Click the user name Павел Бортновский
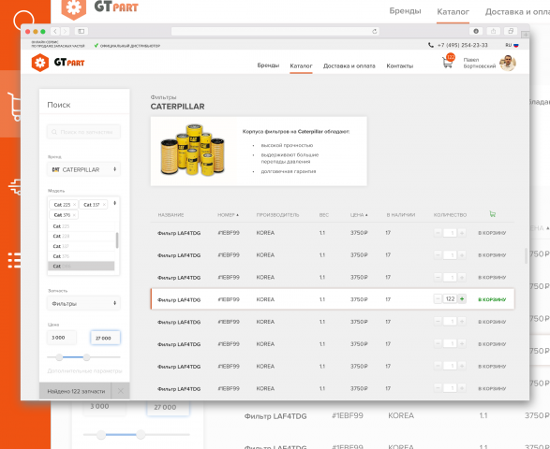 pyautogui.click(x=480, y=63)
